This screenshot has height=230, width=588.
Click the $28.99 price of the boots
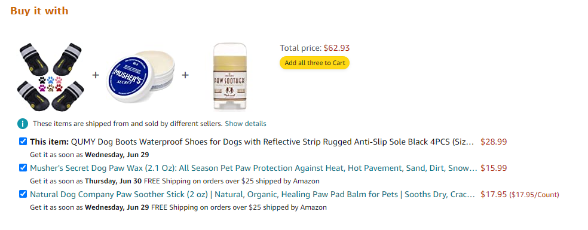(494, 142)
